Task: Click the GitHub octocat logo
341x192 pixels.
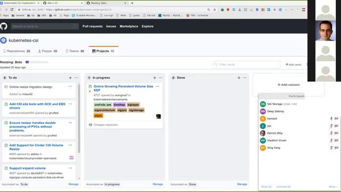Action: (x=4, y=26)
